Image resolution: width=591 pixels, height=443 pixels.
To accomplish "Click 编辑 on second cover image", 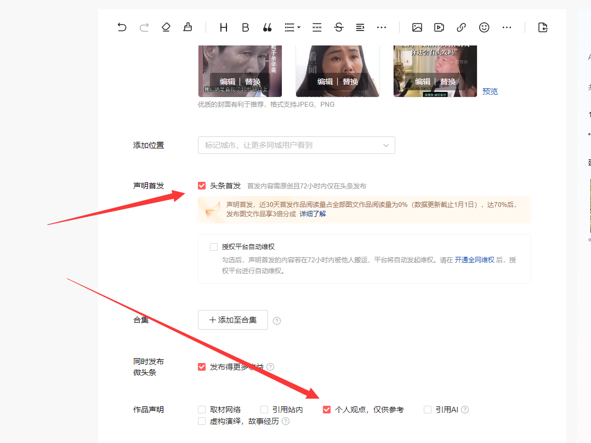I will pyautogui.click(x=325, y=82).
